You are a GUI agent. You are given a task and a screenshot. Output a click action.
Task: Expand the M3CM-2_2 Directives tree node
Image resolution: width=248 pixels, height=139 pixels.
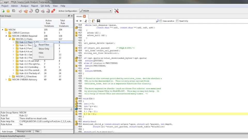[x=10, y=76]
